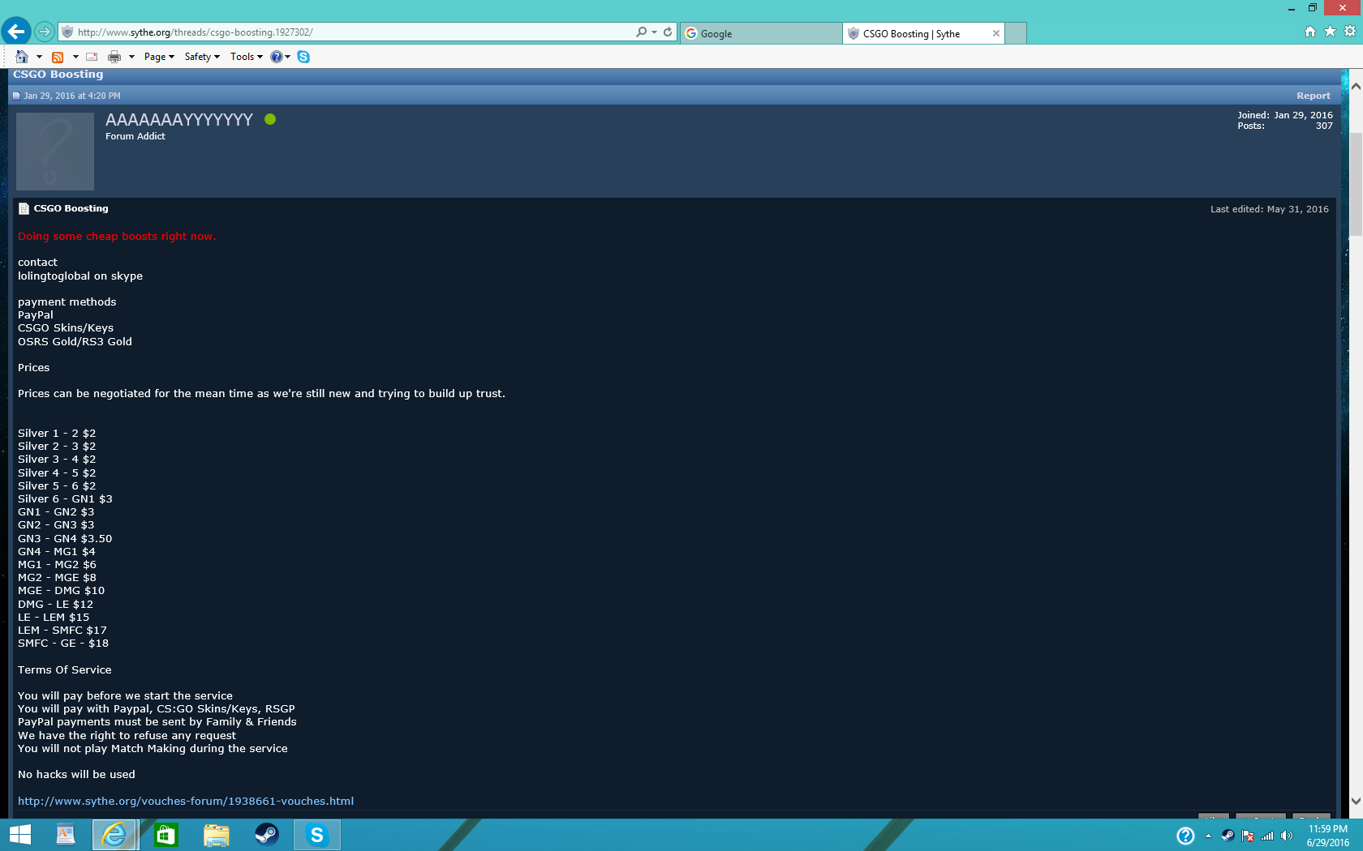This screenshot has width=1363, height=851.
Task: Open Favorites star icon at top right
Action: pos(1330,32)
